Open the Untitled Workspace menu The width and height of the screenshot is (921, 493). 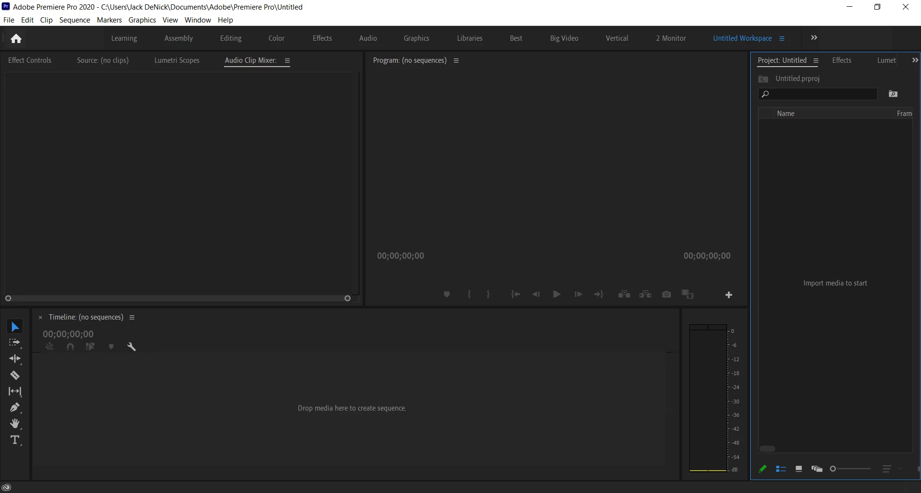point(782,38)
